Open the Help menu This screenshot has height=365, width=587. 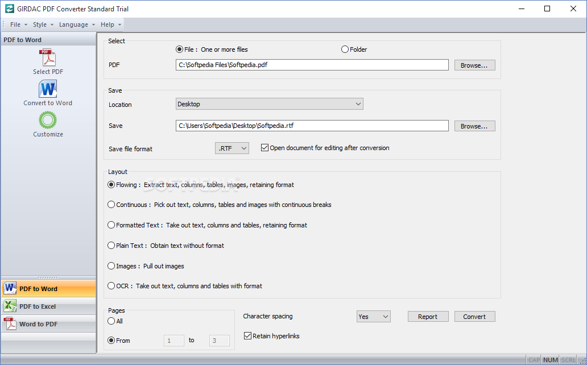pyautogui.click(x=111, y=24)
